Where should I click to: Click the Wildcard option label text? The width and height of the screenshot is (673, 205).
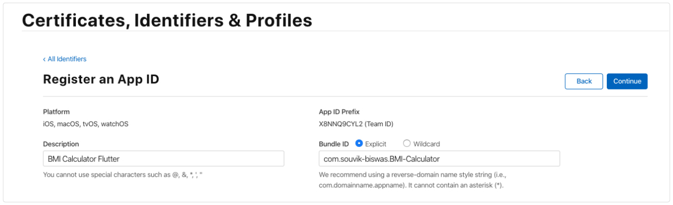click(427, 144)
